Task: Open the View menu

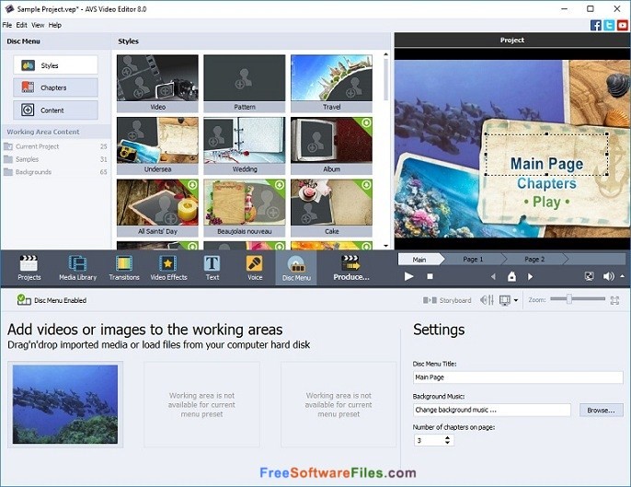Action: coord(38,25)
